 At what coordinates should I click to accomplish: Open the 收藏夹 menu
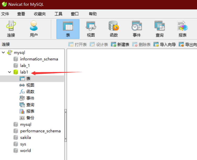click(40, 14)
